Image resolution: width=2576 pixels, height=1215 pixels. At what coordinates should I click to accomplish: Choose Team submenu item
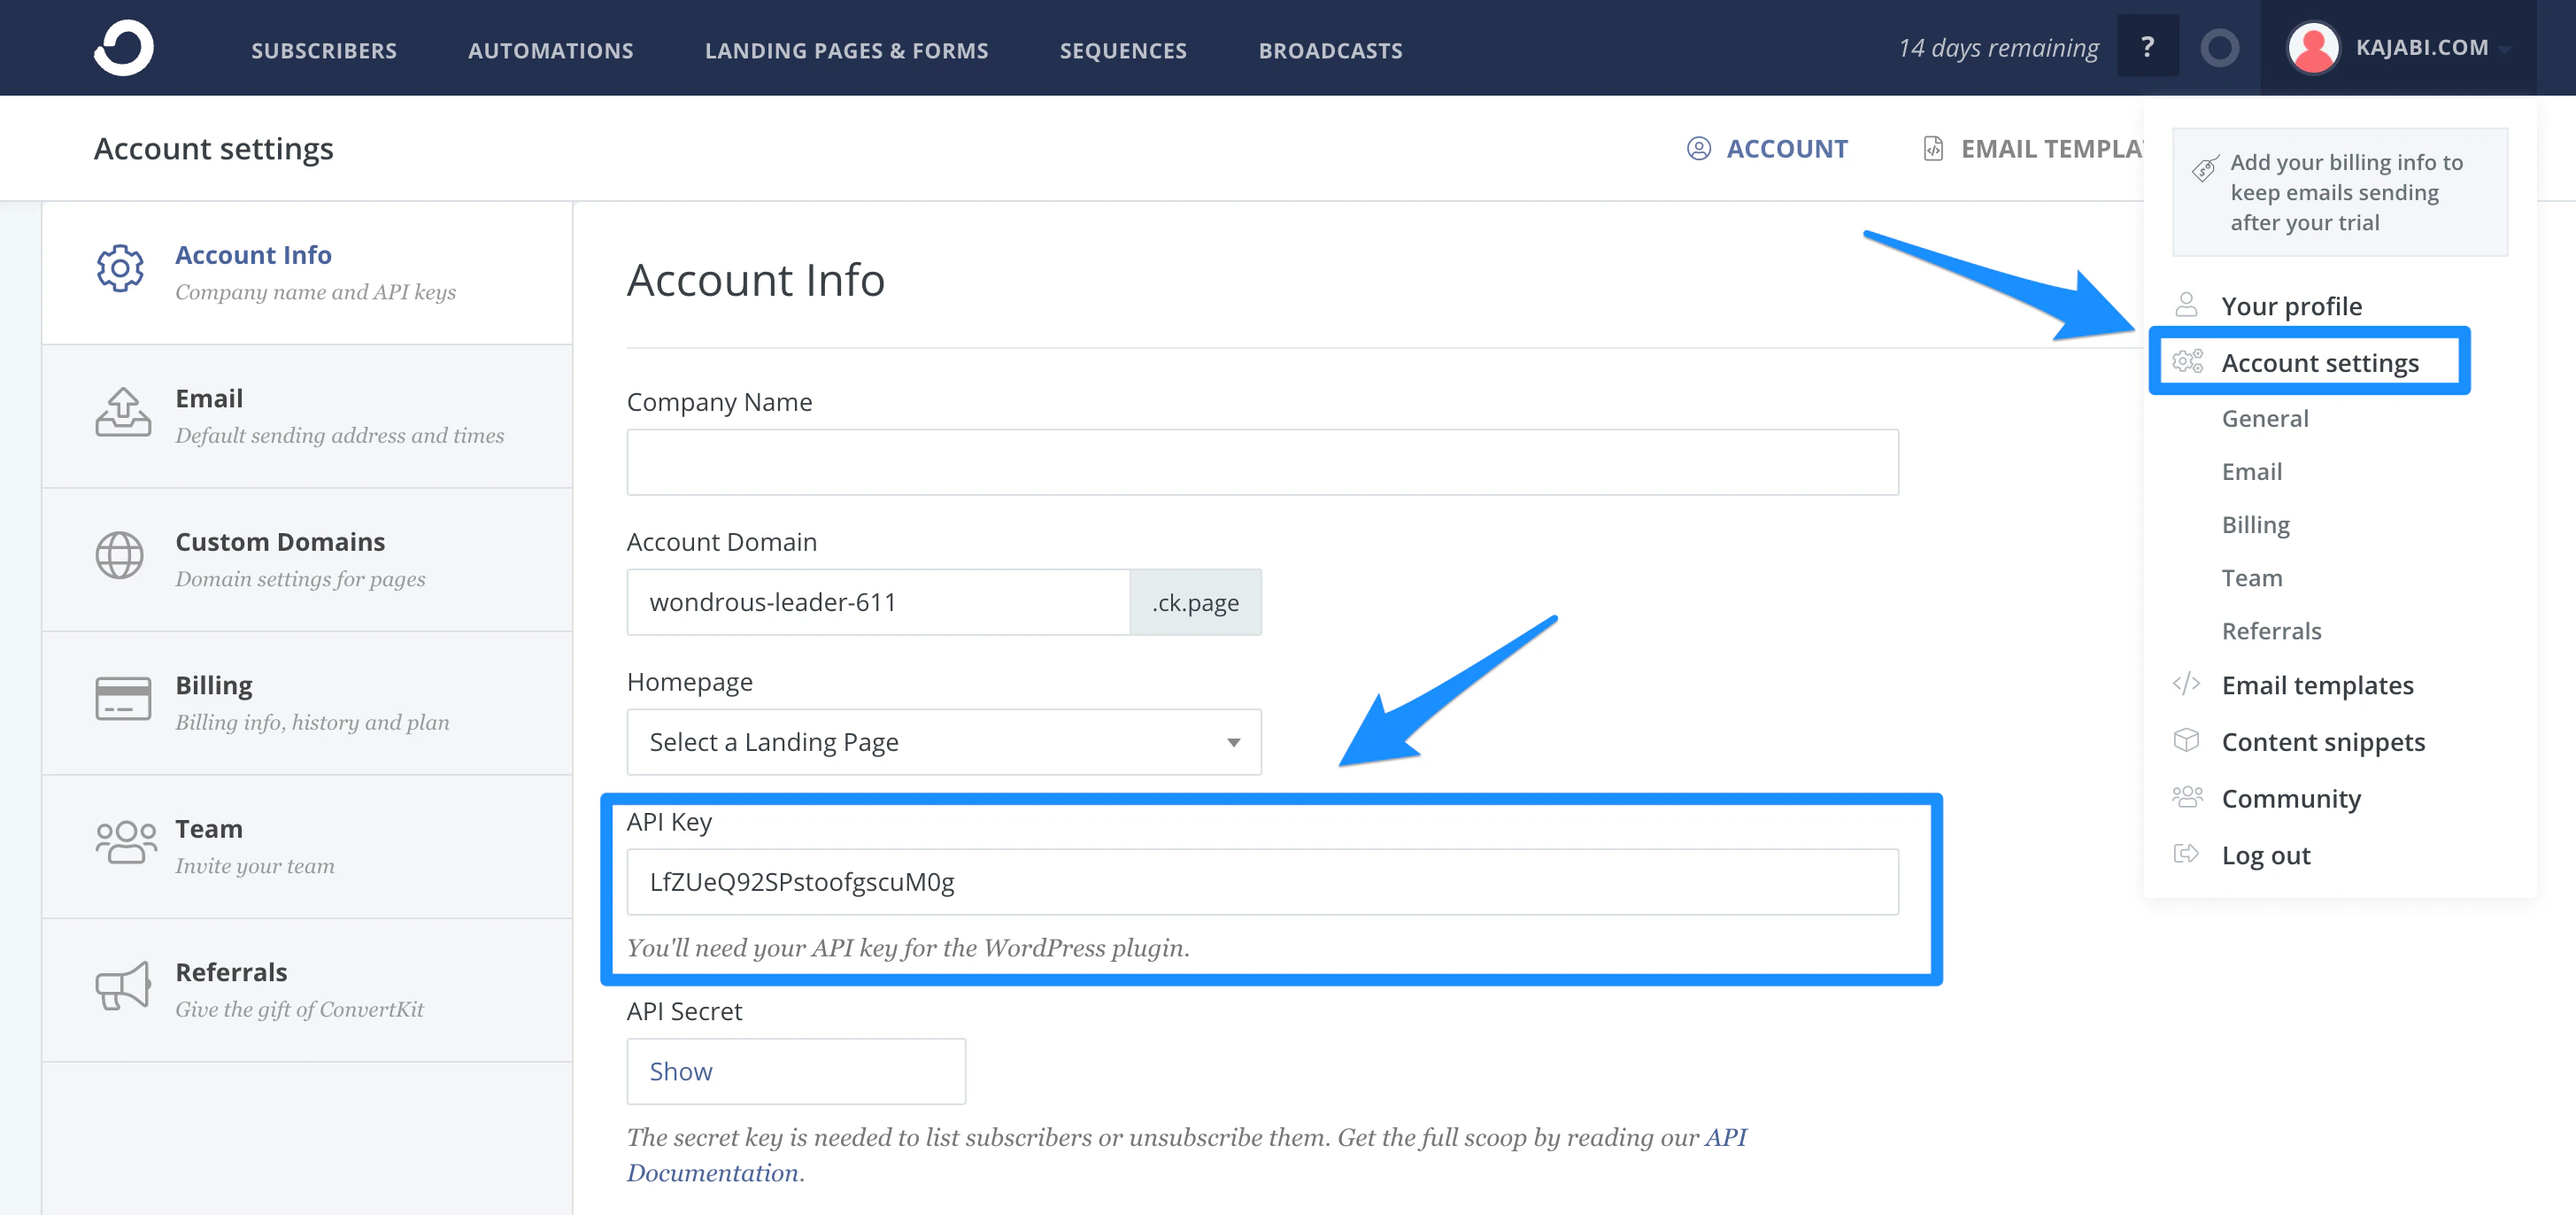2251,577
